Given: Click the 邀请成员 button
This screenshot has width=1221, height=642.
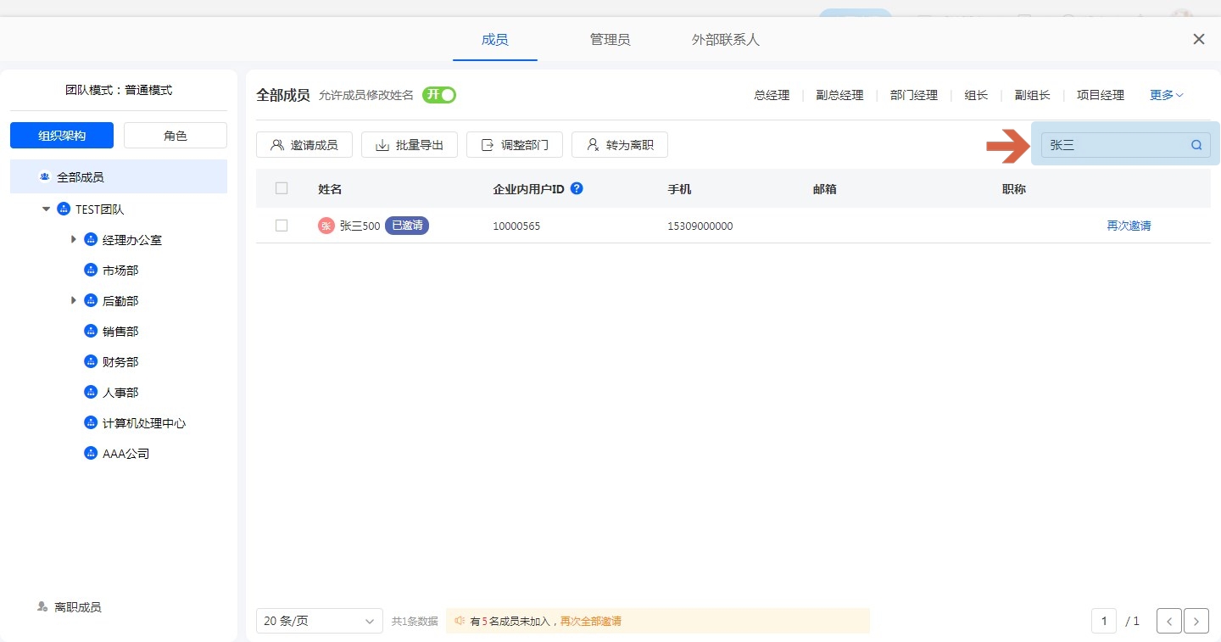Looking at the screenshot, I should [304, 145].
